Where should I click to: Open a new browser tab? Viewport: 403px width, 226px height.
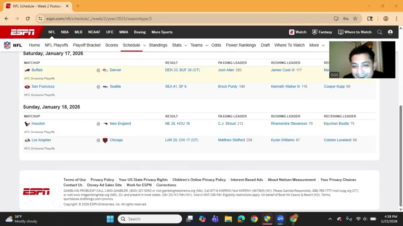pyautogui.click(x=78, y=6)
